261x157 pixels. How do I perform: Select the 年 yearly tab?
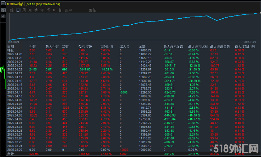[x=42, y=10]
